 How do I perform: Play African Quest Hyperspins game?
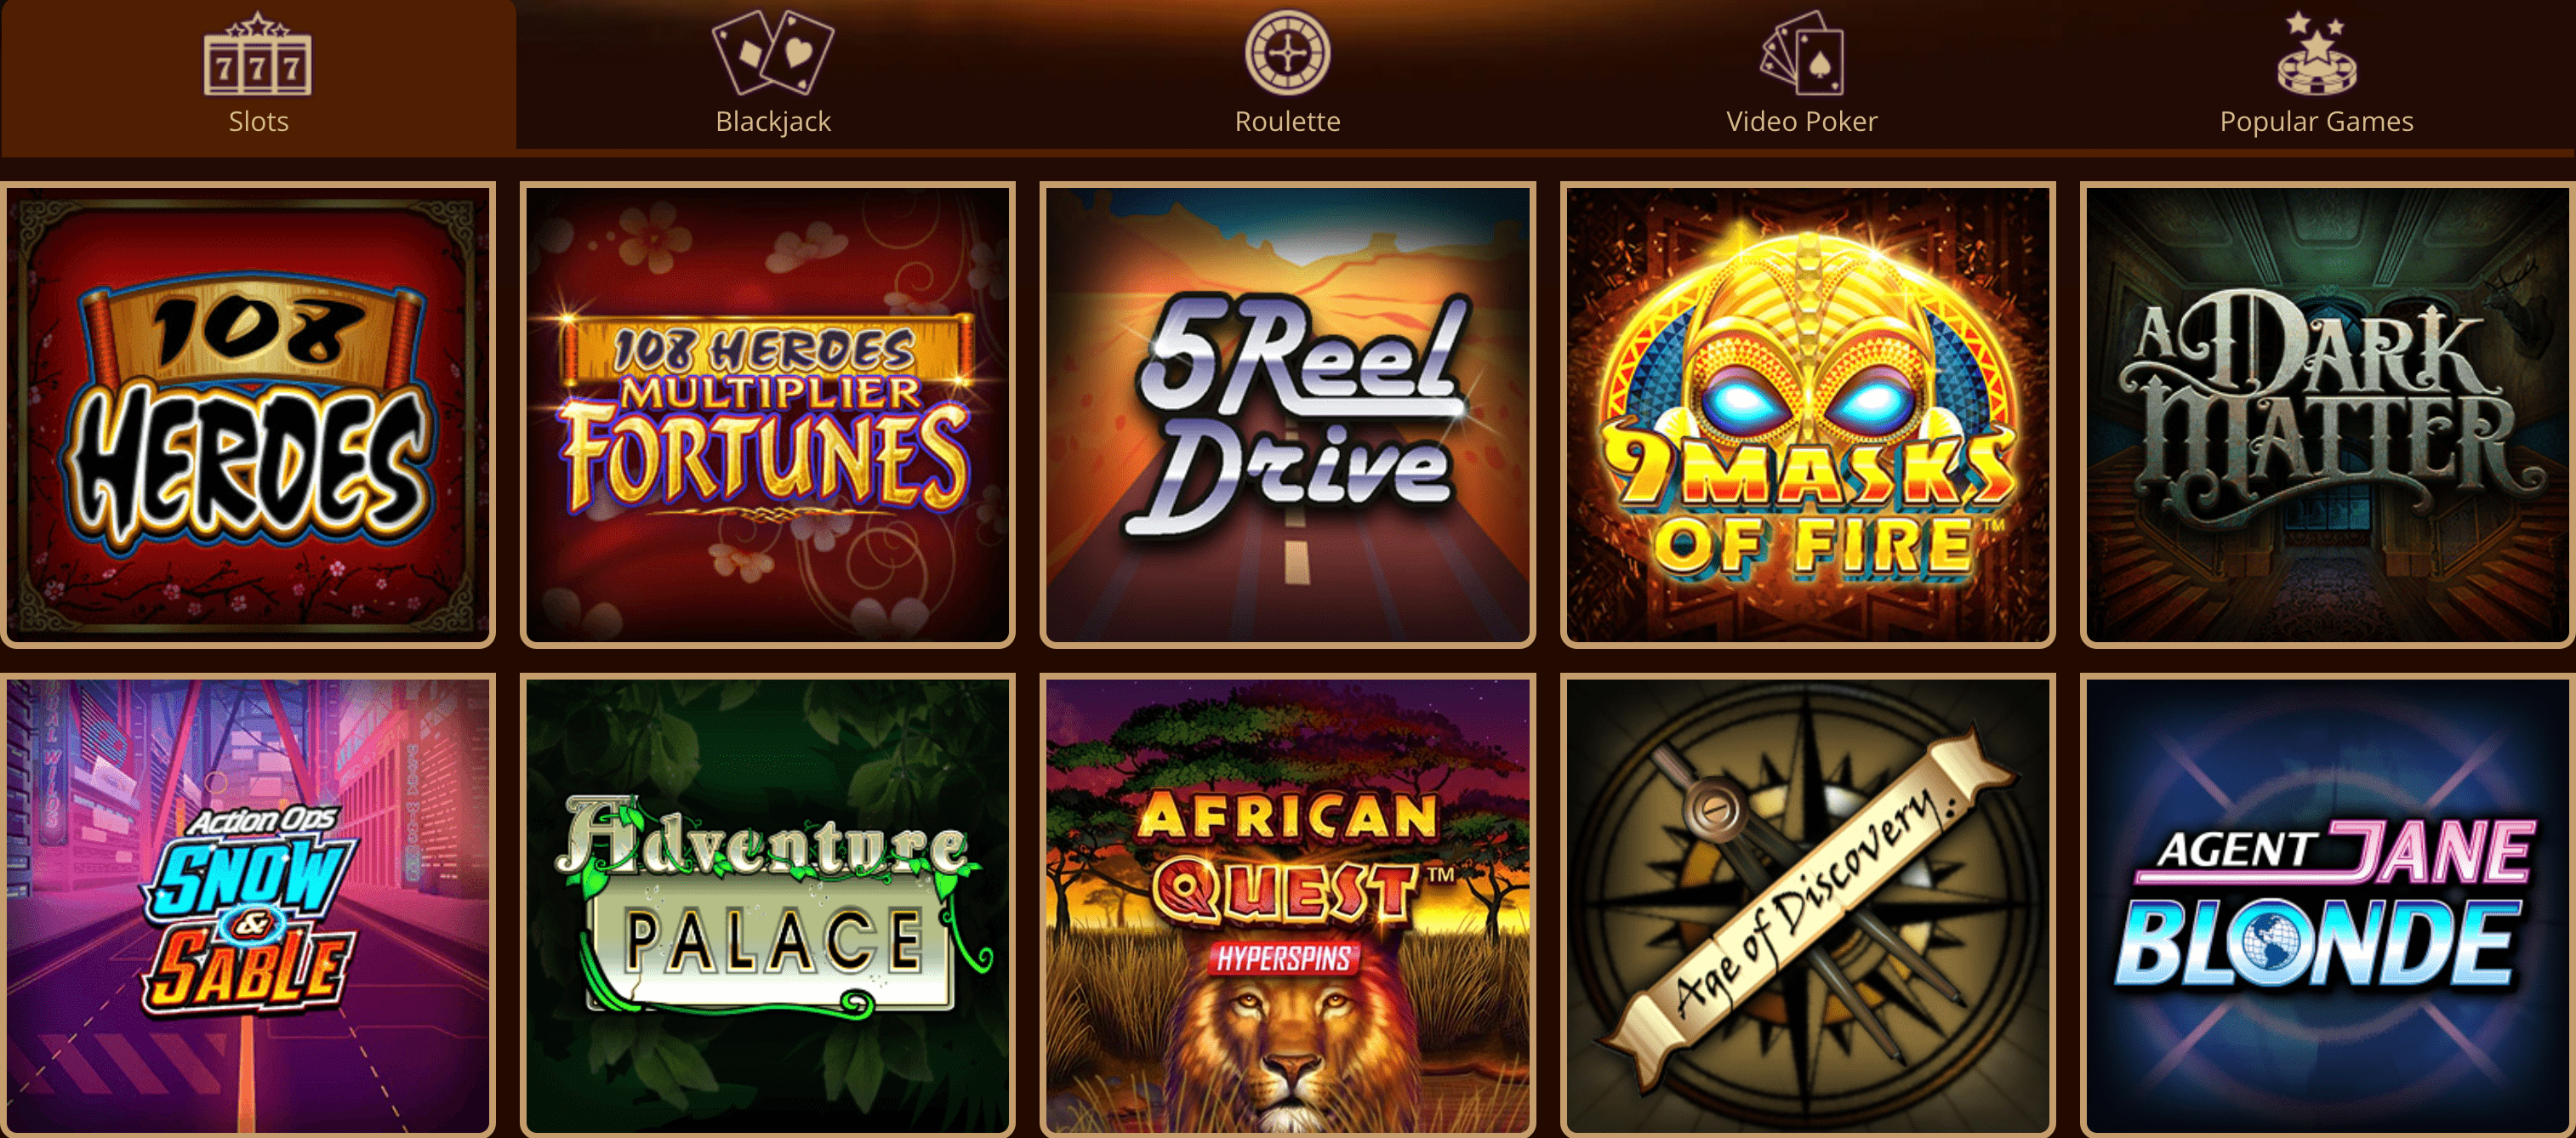(x=1288, y=905)
